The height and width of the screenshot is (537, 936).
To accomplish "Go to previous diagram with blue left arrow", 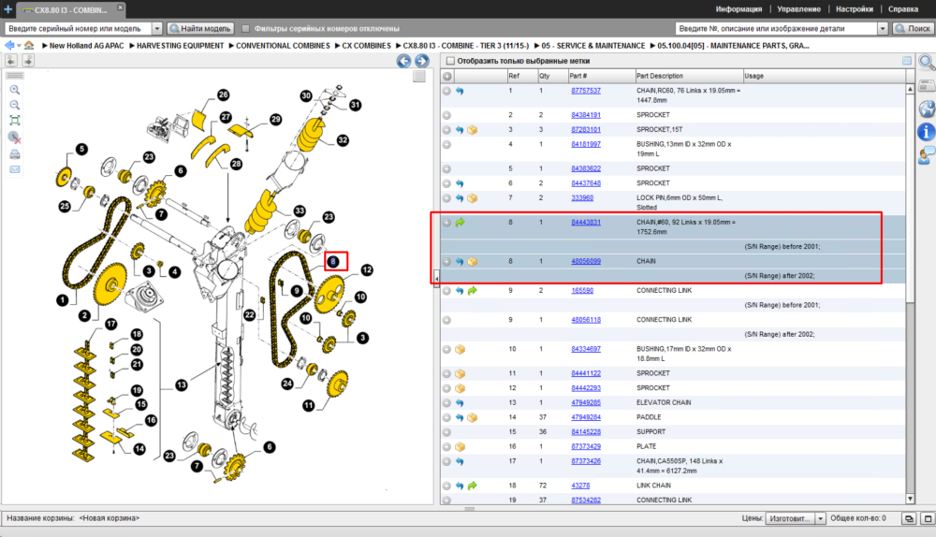I will point(404,61).
